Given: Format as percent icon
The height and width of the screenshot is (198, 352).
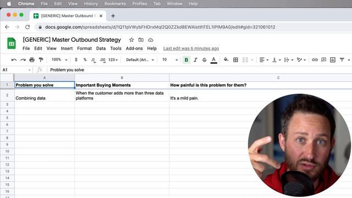Looking at the screenshot, I should pyautogui.click(x=85, y=60).
